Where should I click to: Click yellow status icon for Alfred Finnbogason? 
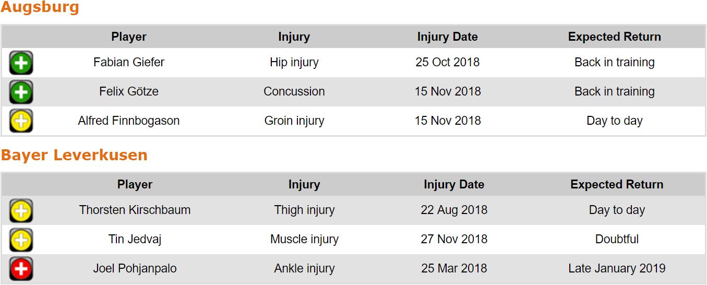(21, 121)
